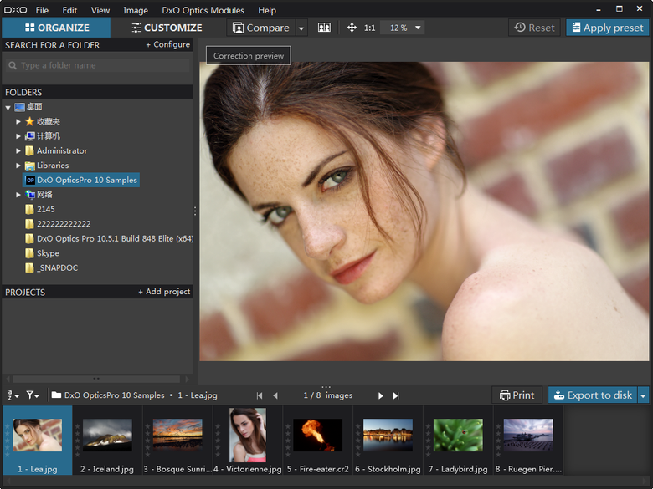Switch to the CUSTOMIZE tab
This screenshot has width=653, height=489.
pos(167,28)
